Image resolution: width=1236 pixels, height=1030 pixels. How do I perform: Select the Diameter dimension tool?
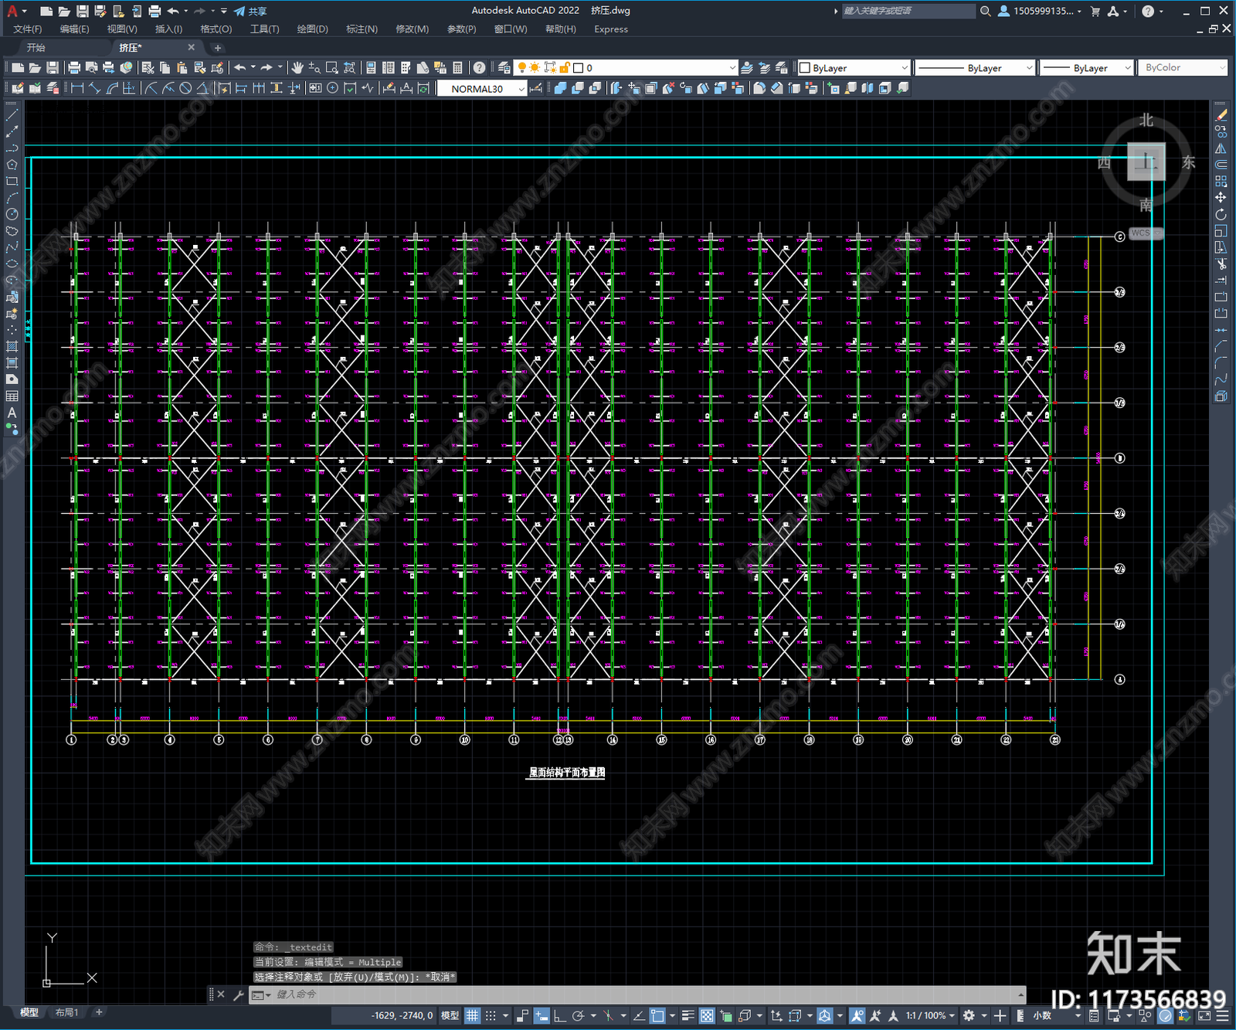pyautogui.click(x=185, y=89)
